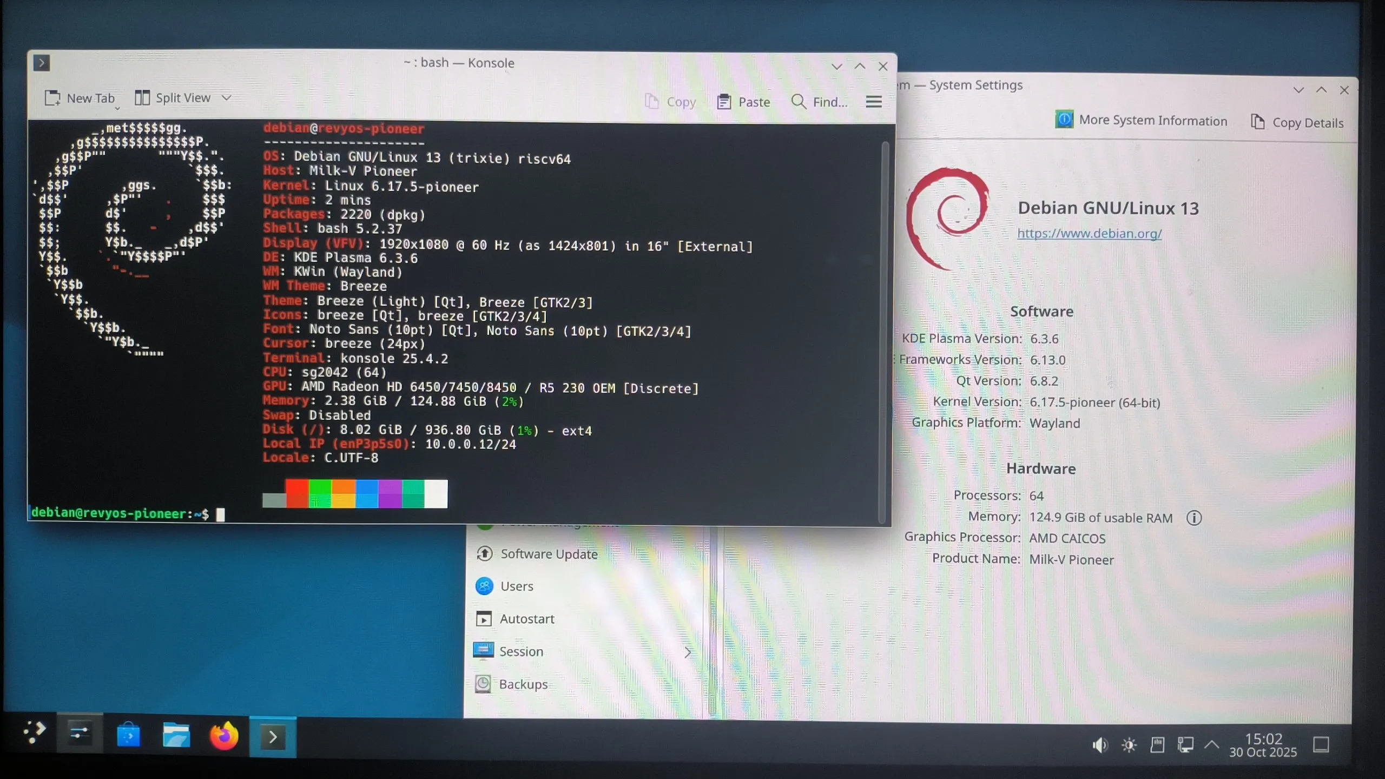
Task: Open Dolphin file manager from the taskbar
Action: tap(176, 736)
